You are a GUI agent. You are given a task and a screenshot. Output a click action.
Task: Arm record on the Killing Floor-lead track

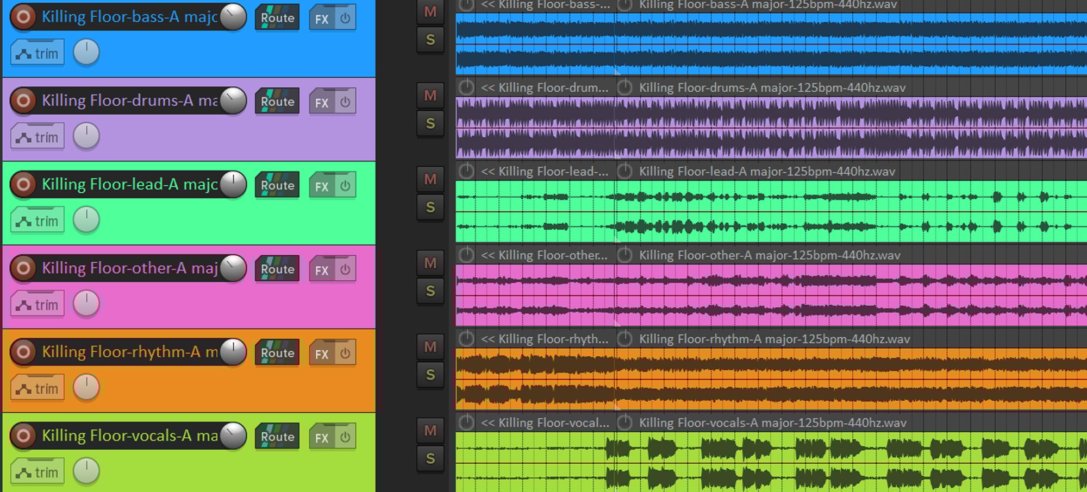(23, 184)
